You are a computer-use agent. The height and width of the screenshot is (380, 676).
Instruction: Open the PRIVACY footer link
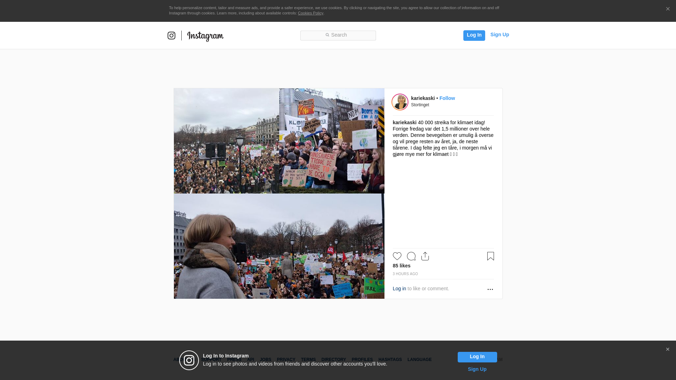(x=286, y=360)
